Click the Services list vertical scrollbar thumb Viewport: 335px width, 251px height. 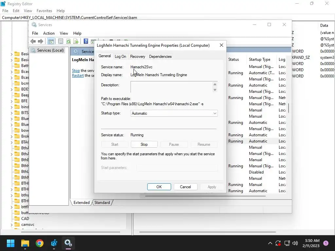point(289,108)
